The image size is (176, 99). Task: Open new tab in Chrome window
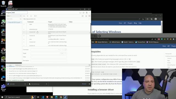pyautogui.click(x=100, y=36)
